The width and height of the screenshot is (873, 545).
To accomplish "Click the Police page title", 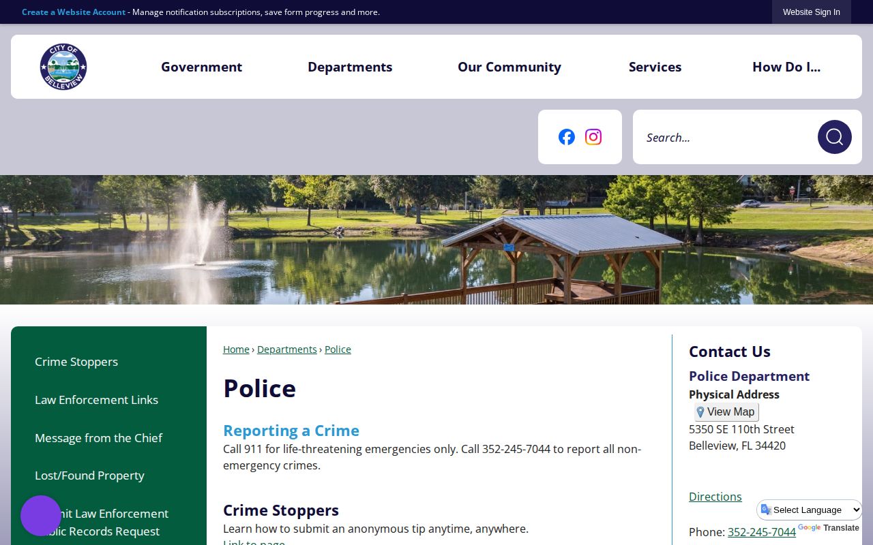I will [259, 388].
